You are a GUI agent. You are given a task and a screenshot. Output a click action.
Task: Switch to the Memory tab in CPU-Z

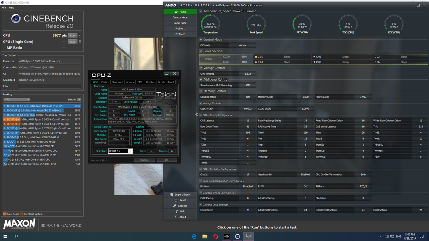(130, 82)
